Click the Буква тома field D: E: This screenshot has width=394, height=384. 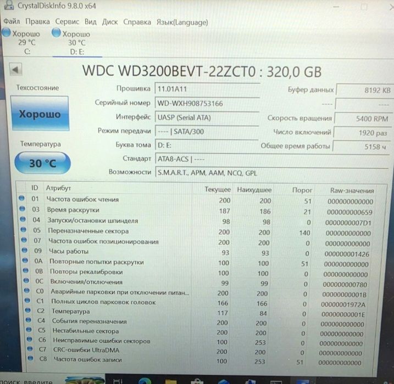(207, 145)
